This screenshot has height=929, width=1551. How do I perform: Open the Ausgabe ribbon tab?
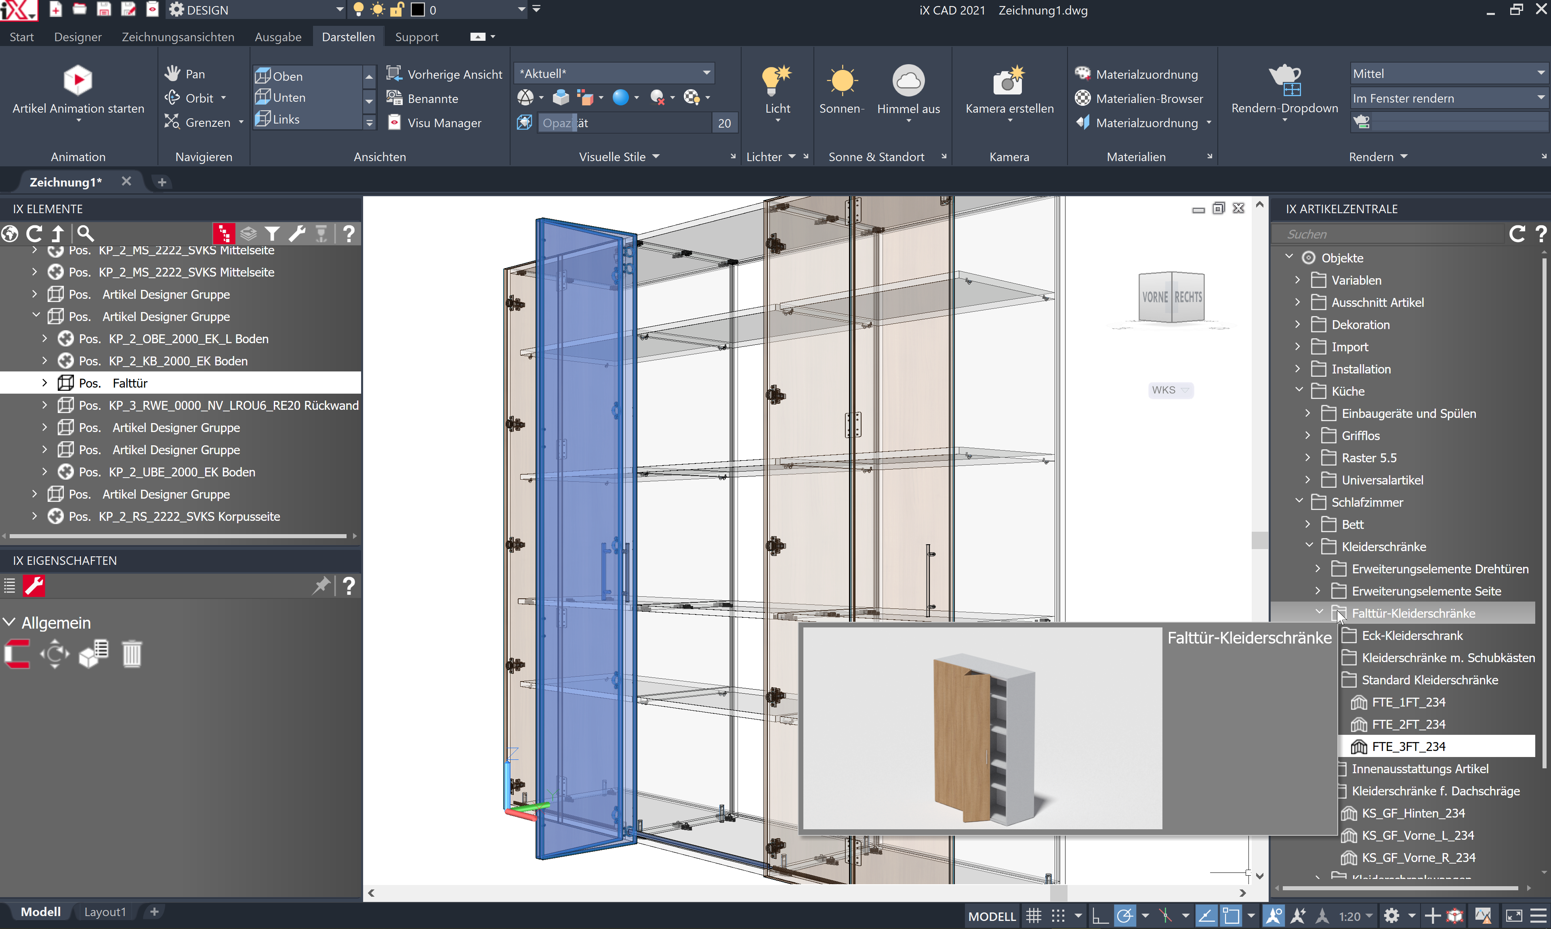click(x=278, y=36)
